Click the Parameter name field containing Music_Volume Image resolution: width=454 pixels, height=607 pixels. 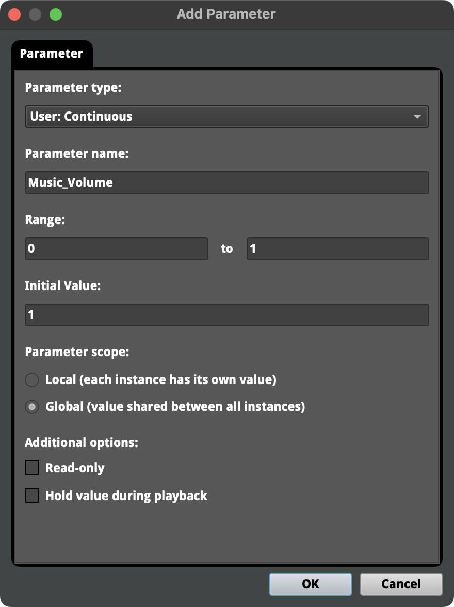point(226,183)
